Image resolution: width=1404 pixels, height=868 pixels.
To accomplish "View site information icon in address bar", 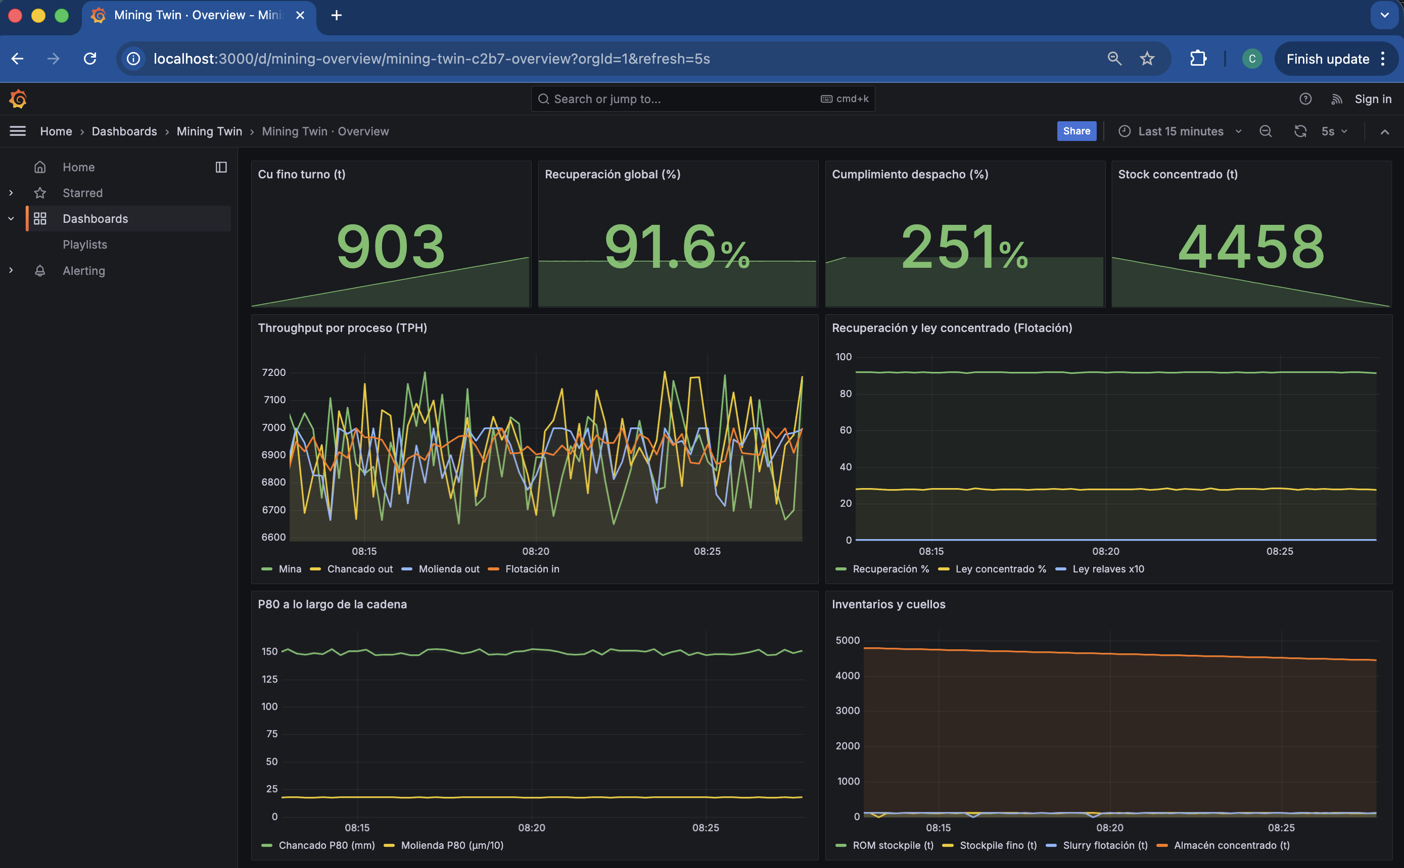I will coord(133,59).
